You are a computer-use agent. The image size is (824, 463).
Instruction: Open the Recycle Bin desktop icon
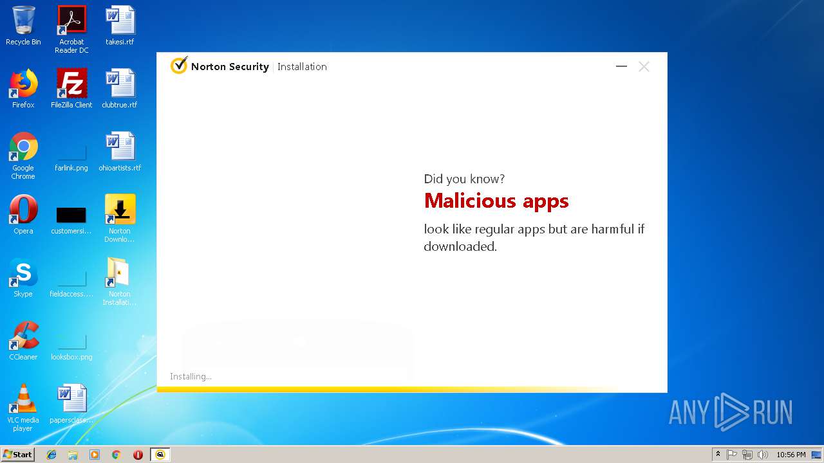pyautogui.click(x=23, y=26)
